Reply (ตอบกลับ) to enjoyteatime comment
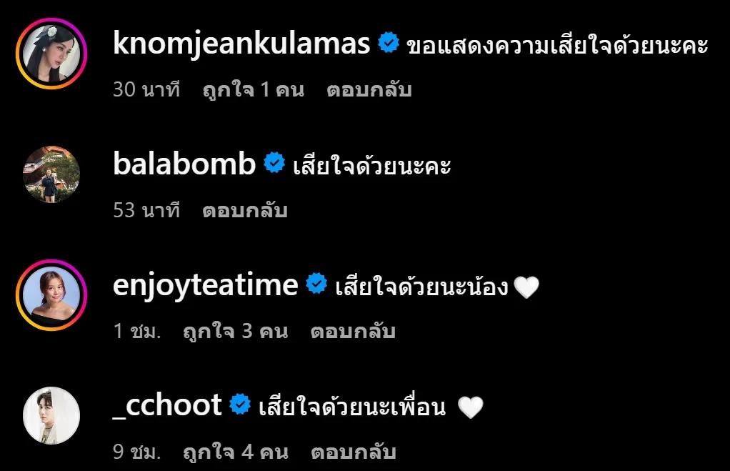This screenshot has height=471, width=730. click(353, 331)
